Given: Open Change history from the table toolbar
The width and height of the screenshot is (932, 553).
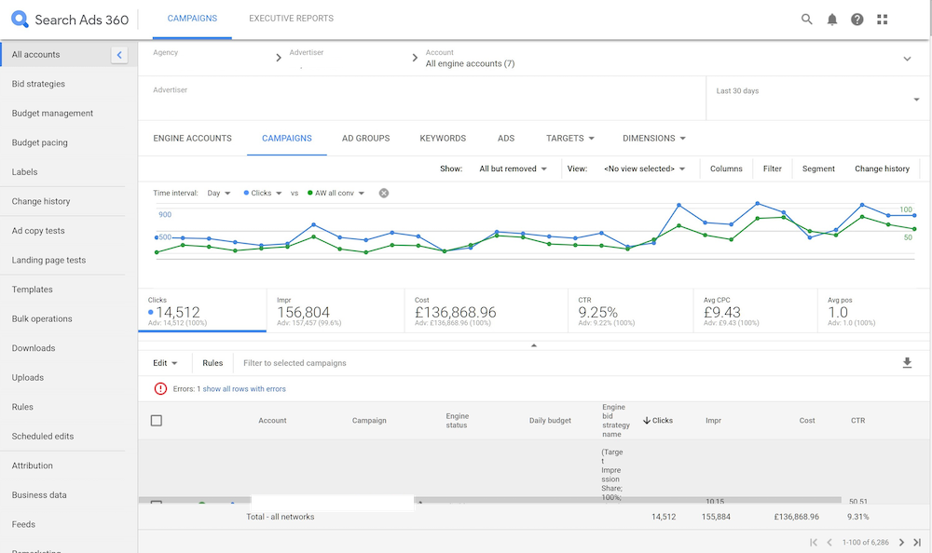Looking at the screenshot, I should pyautogui.click(x=882, y=169).
